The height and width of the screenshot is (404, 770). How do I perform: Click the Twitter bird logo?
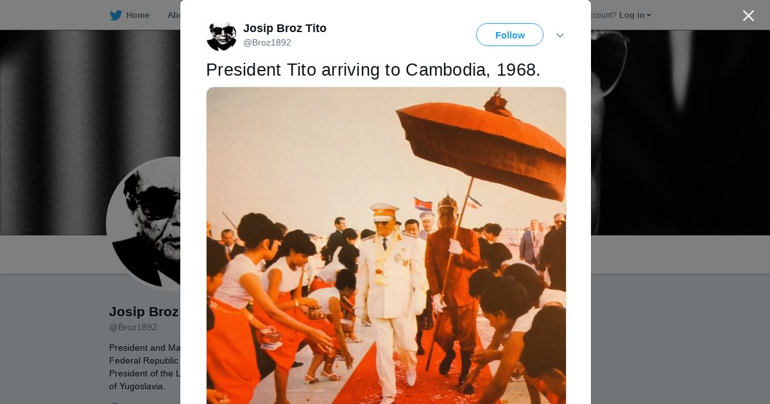click(x=116, y=15)
